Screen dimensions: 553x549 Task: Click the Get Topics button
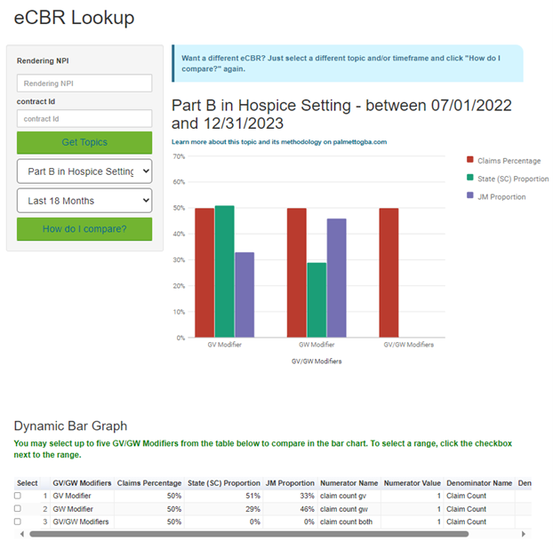point(84,142)
